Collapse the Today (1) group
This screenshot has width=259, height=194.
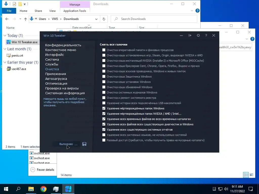5,35
